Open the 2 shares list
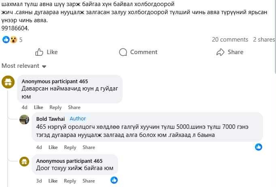This screenshot has height=187, width=276. click(263, 40)
